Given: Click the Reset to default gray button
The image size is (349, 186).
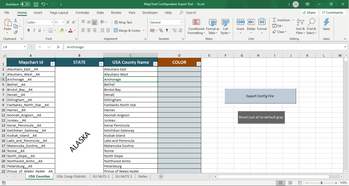Looking at the screenshot, I should click(261, 117).
